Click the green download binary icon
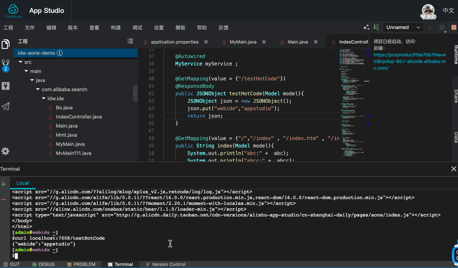The width and height of the screenshot is (458, 268). click(376, 27)
